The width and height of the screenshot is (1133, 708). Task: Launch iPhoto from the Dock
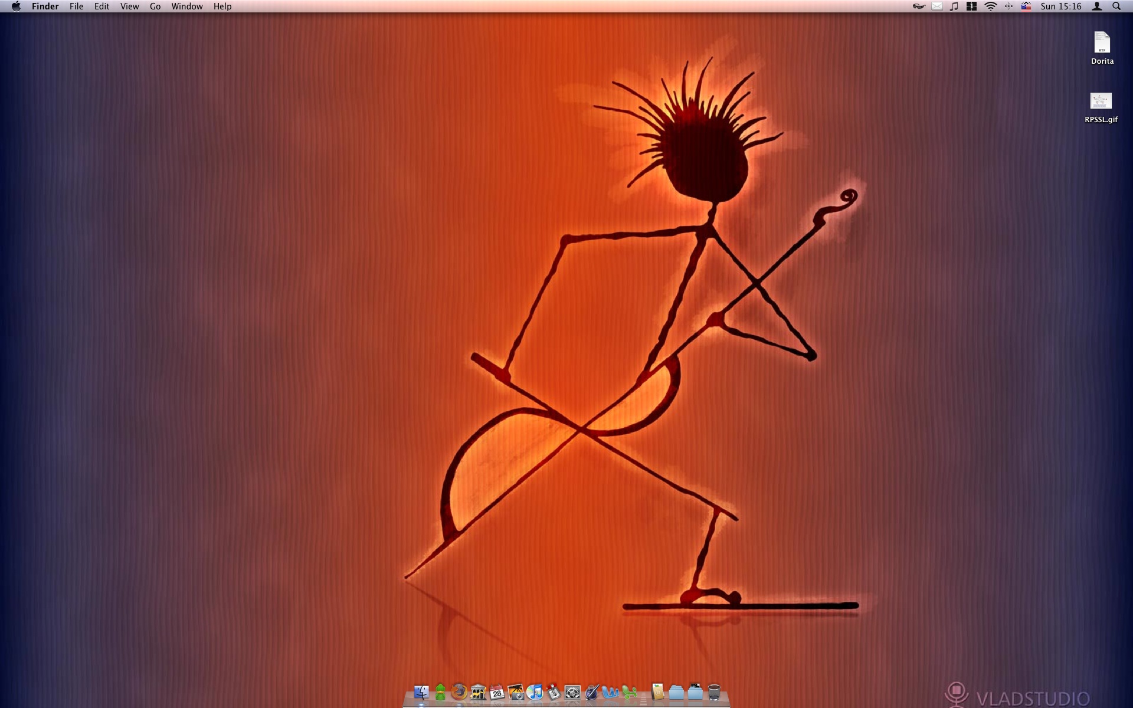coord(516,692)
